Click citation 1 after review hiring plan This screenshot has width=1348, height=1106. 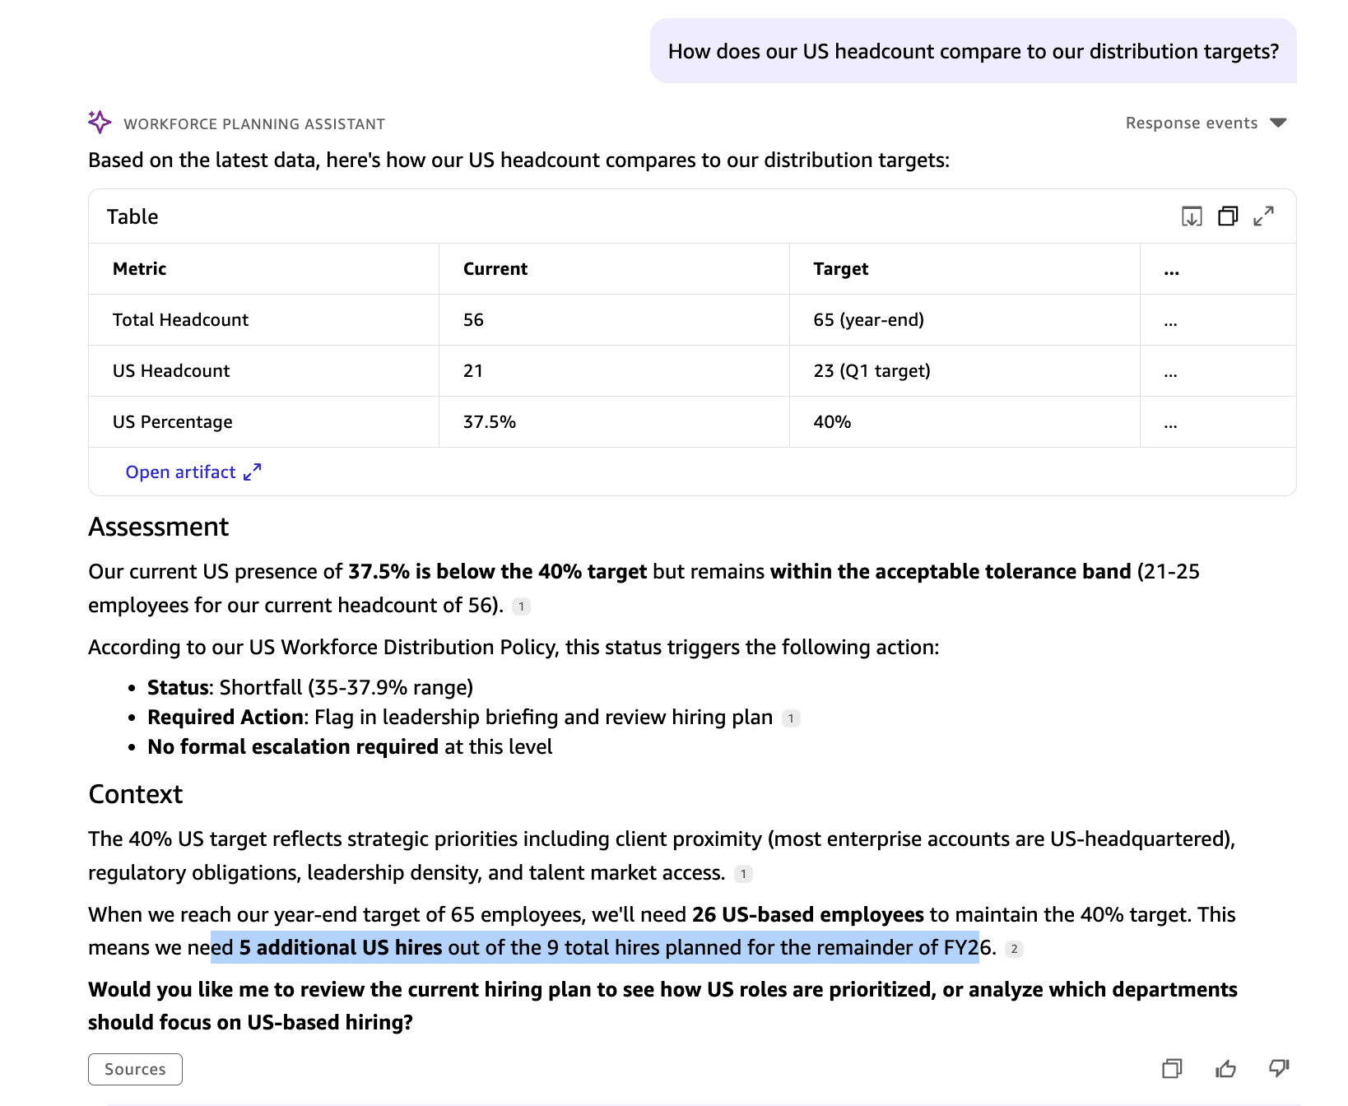pos(790,718)
